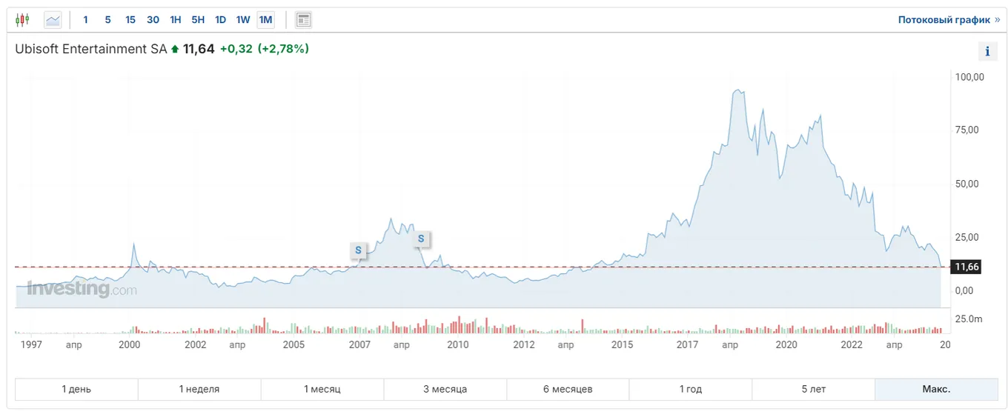Switch range to 1 месяц
1008x420 pixels.
click(322, 389)
